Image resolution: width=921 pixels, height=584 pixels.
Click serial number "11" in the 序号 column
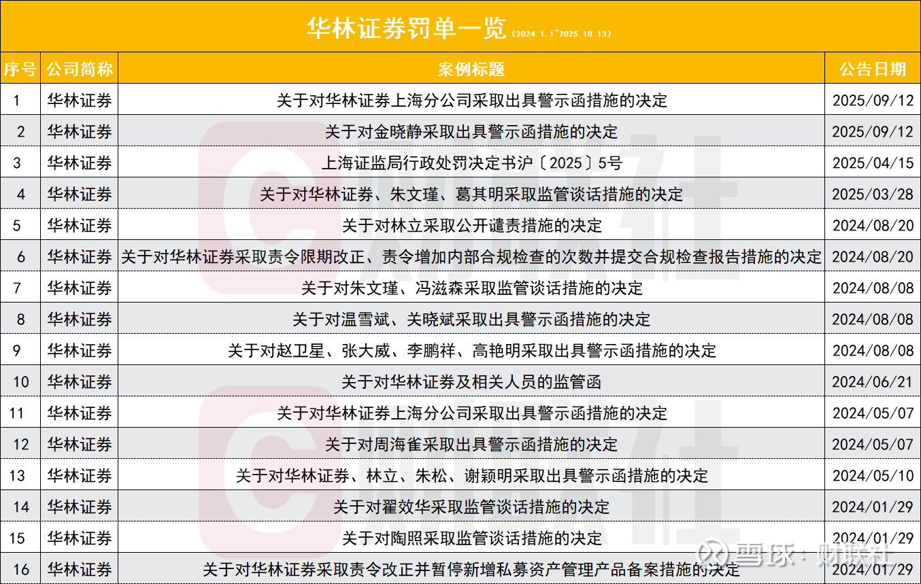[x=17, y=413]
